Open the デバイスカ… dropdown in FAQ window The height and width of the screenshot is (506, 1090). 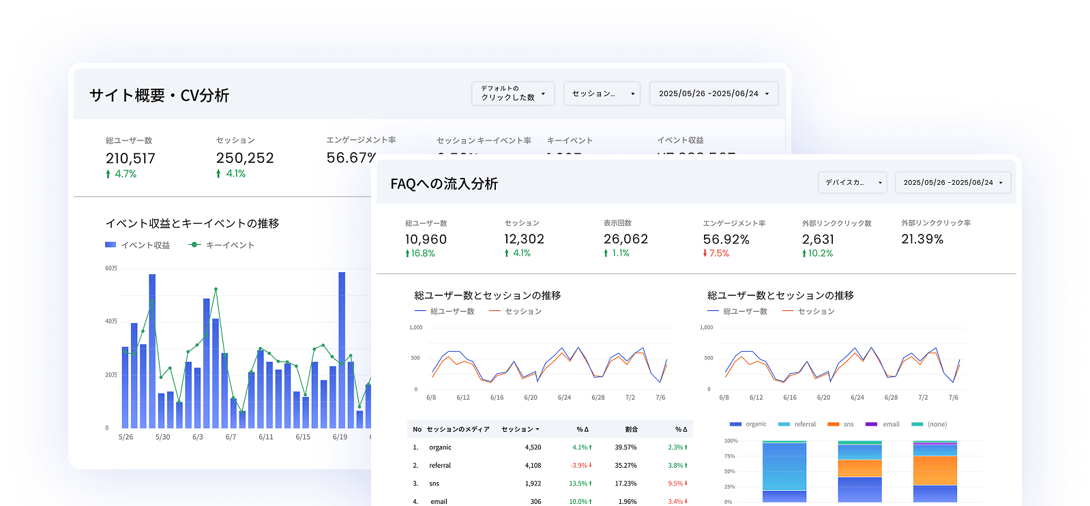click(x=853, y=182)
